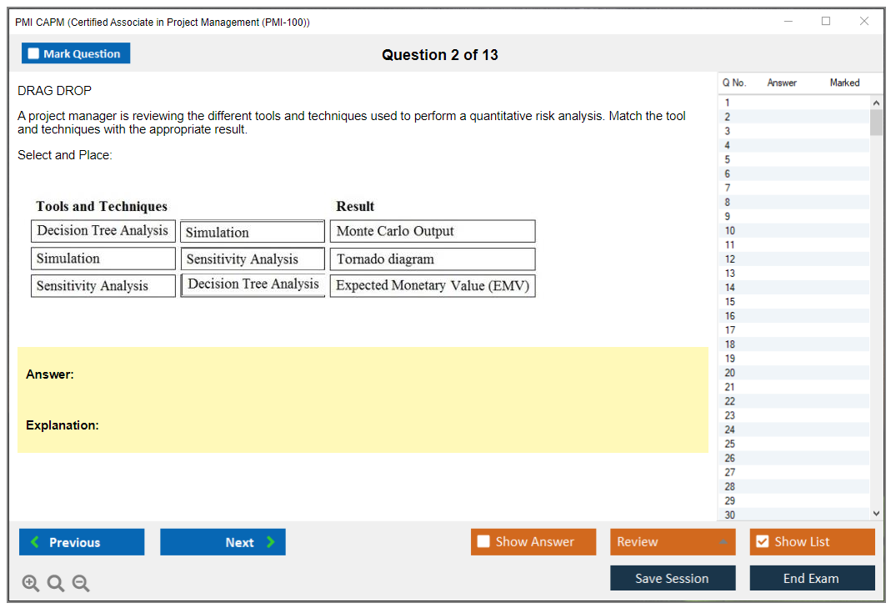Click the reset zoom magnifier icon
896x613 pixels.
click(x=56, y=584)
